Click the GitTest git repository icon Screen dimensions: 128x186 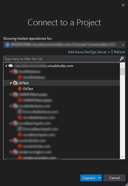pos(20,89)
